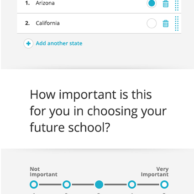Delete Arizona using its trash icon
Viewport: 194px width, 194px height.
166,4
